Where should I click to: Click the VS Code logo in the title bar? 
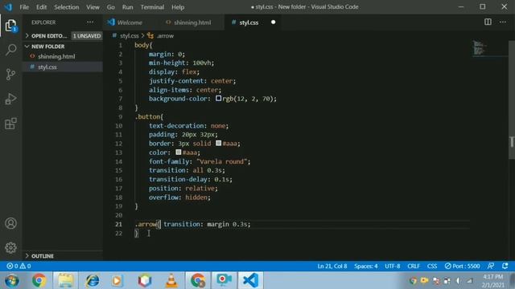(8, 7)
